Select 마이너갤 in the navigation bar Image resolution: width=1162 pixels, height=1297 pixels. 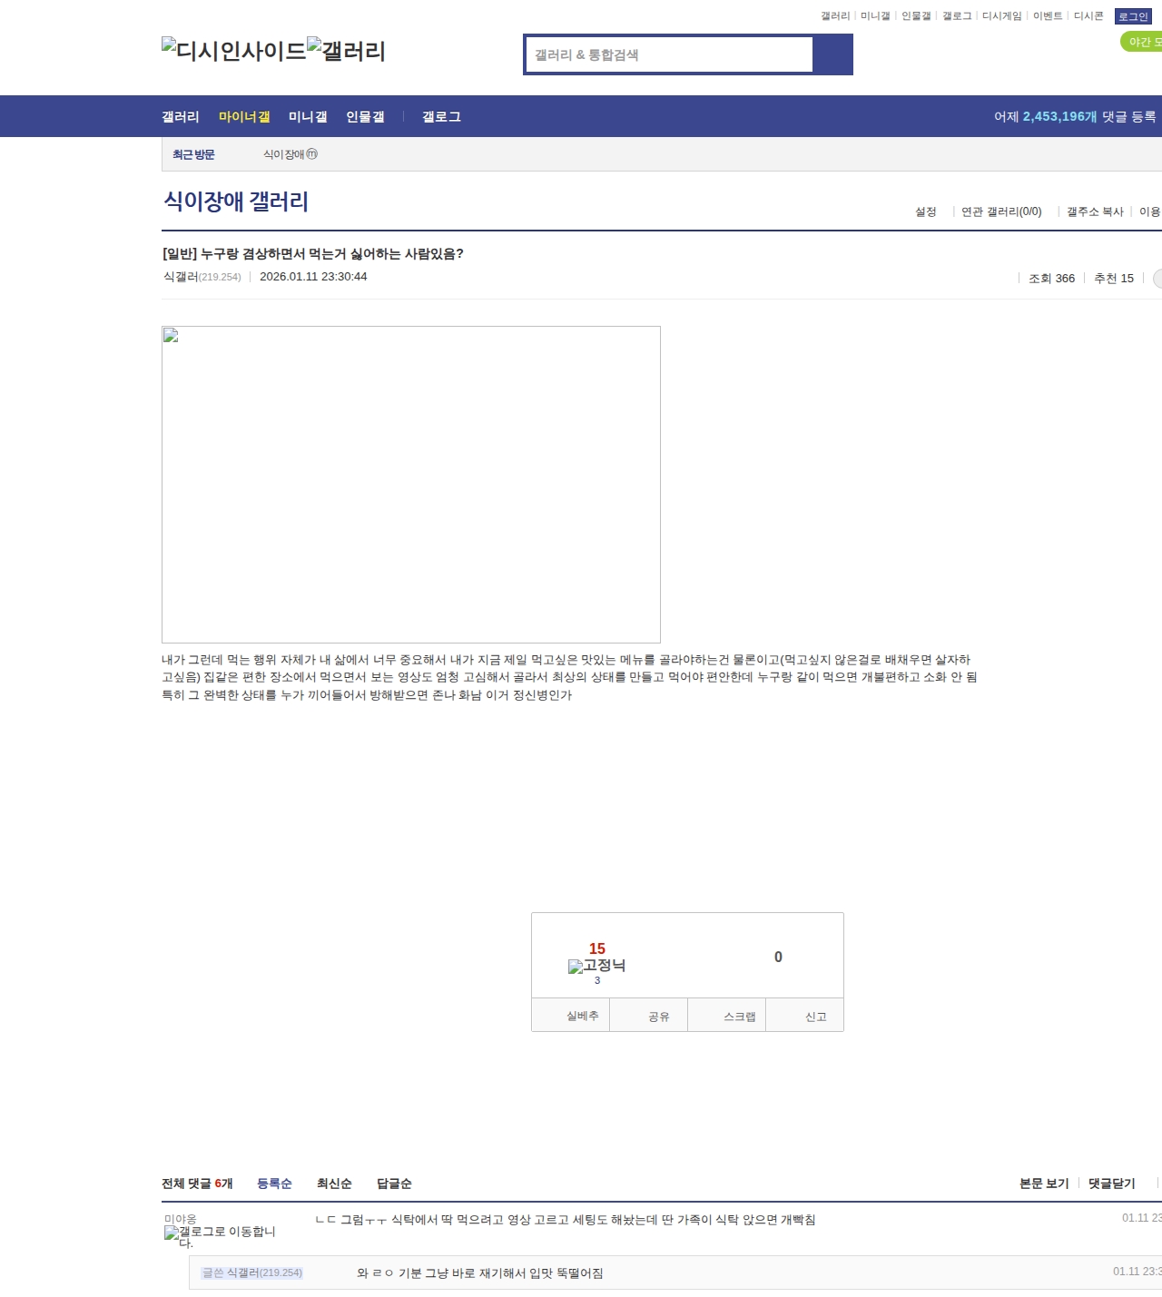tap(244, 117)
